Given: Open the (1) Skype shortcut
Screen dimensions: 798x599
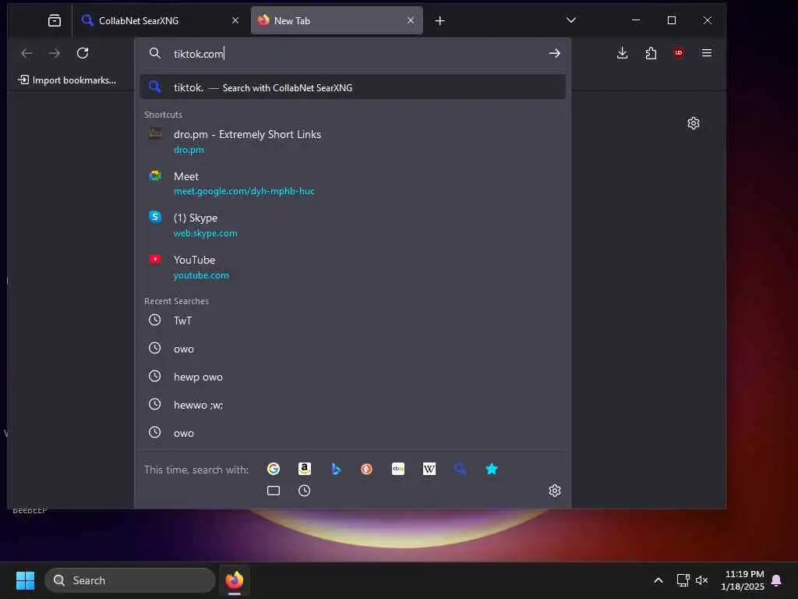Looking at the screenshot, I should pyautogui.click(x=353, y=225).
